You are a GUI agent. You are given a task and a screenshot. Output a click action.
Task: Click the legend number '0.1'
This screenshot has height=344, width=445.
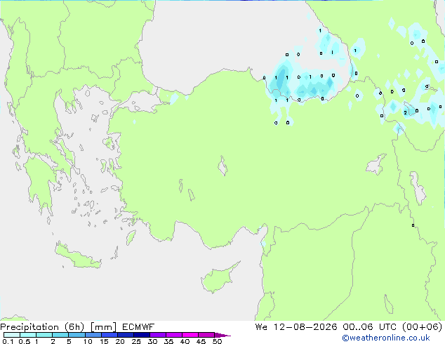pos(8,341)
